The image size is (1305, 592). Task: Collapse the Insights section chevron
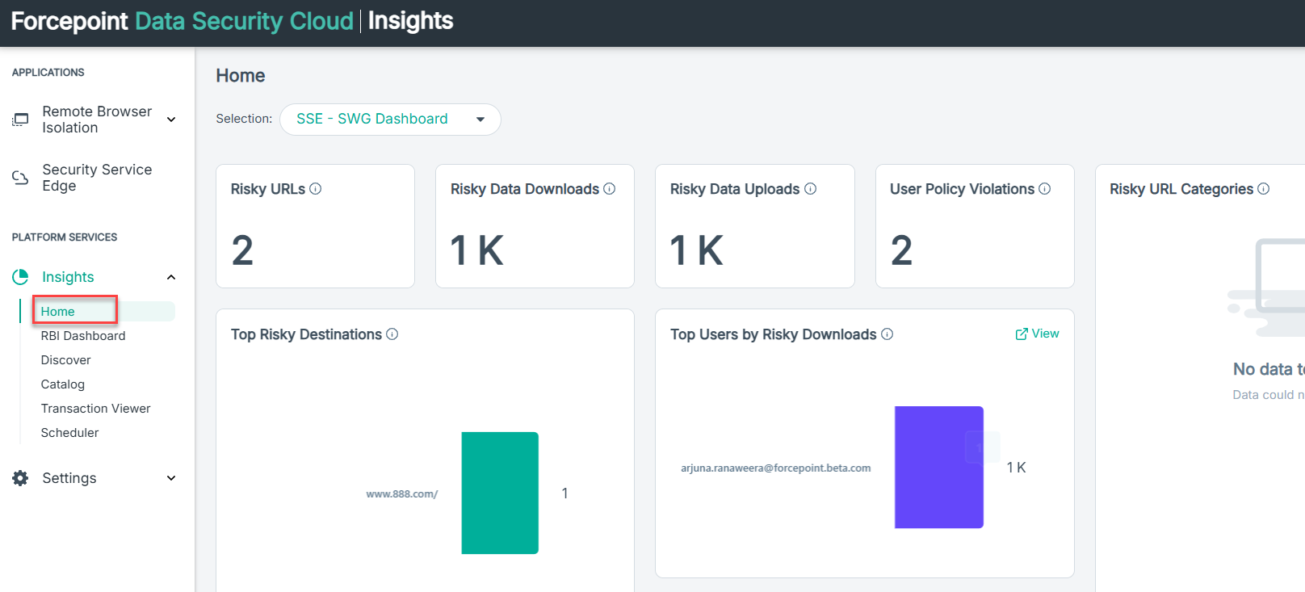171,277
